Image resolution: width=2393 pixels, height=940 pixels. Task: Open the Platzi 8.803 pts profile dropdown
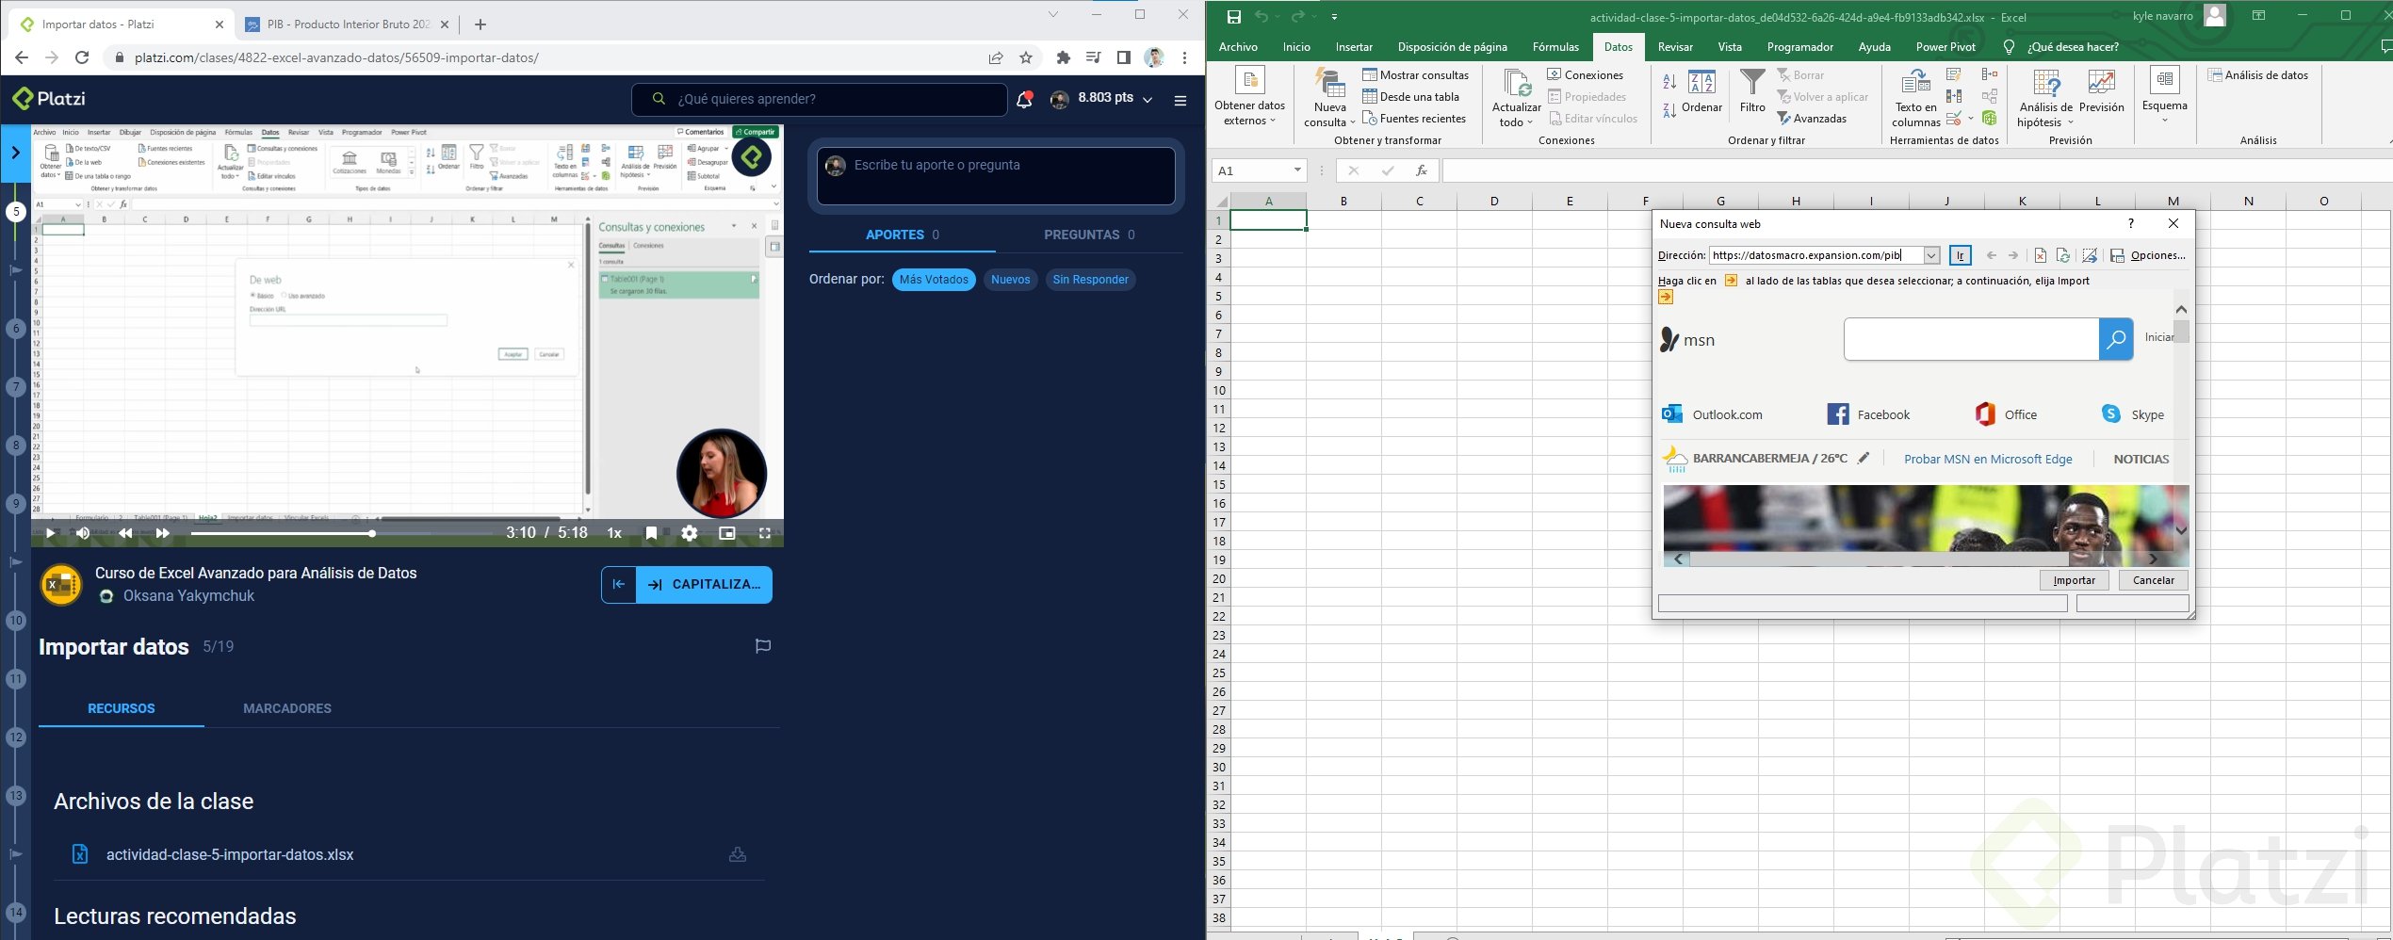tap(1148, 99)
